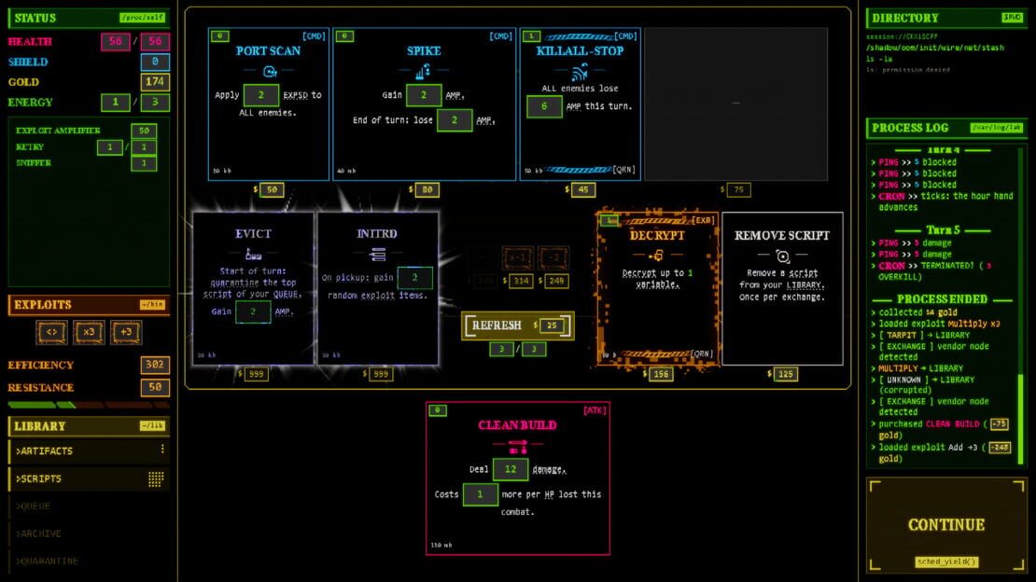Click the 999 price tag under Initrd
Image resolution: width=1036 pixels, height=582 pixels.
pyautogui.click(x=380, y=375)
